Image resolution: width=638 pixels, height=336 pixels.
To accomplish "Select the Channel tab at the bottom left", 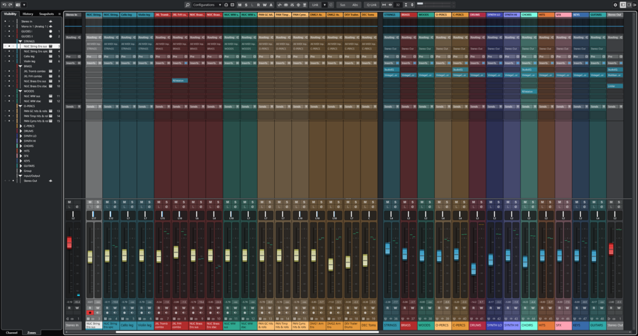I will coord(11,332).
